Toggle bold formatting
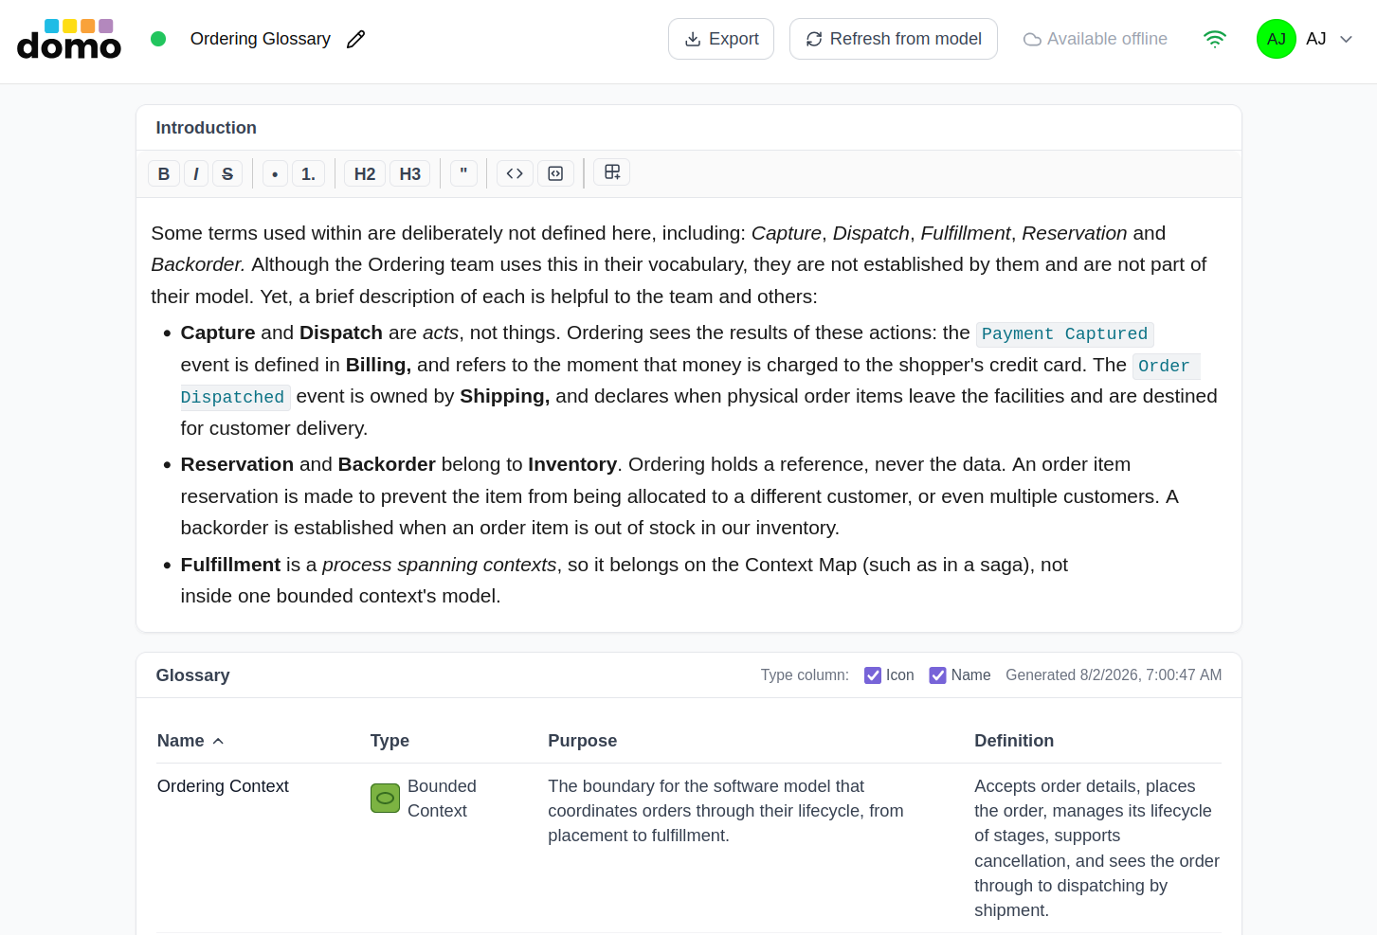This screenshot has width=1377, height=935. pos(164,173)
